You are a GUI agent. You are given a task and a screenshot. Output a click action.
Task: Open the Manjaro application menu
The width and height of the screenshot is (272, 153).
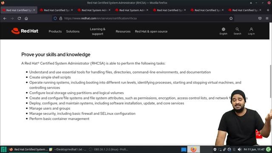click(x=3, y=149)
